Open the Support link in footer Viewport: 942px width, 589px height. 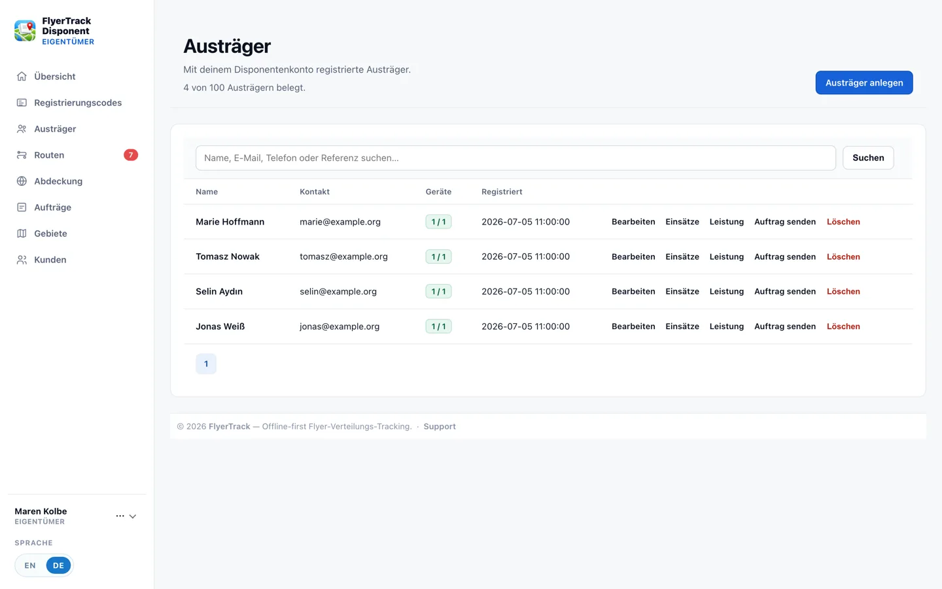click(x=440, y=427)
